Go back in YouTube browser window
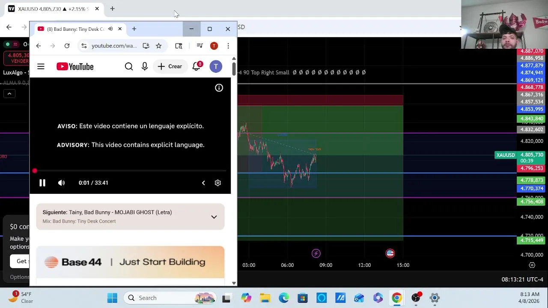The image size is (548, 308). point(39,46)
